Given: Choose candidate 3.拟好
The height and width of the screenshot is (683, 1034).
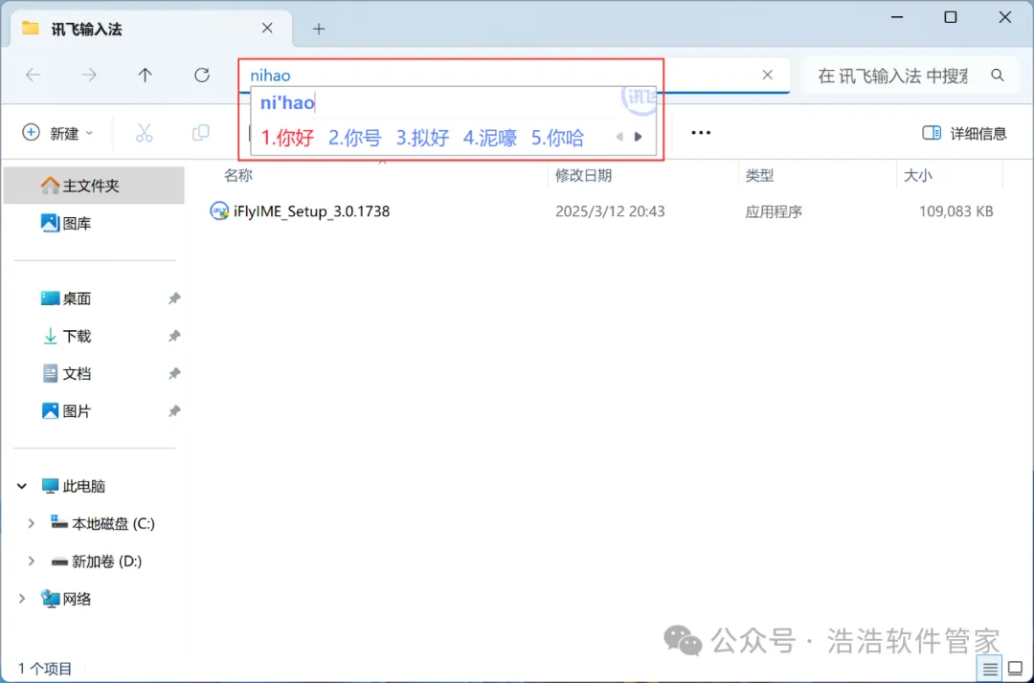Looking at the screenshot, I should point(422,138).
